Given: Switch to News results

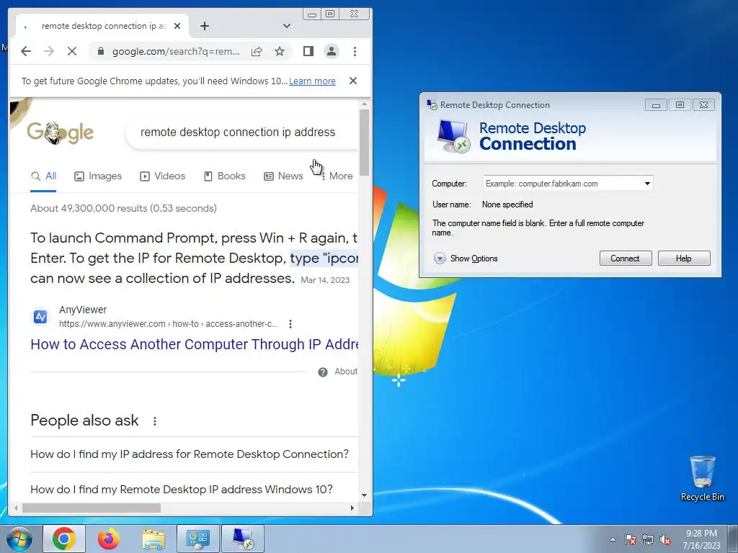Looking at the screenshot, I should pyautogui.click(x=283, y=176).
